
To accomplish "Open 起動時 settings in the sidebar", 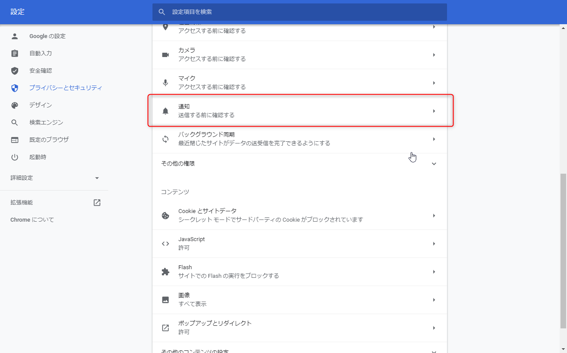I will [x=38, y=157].
